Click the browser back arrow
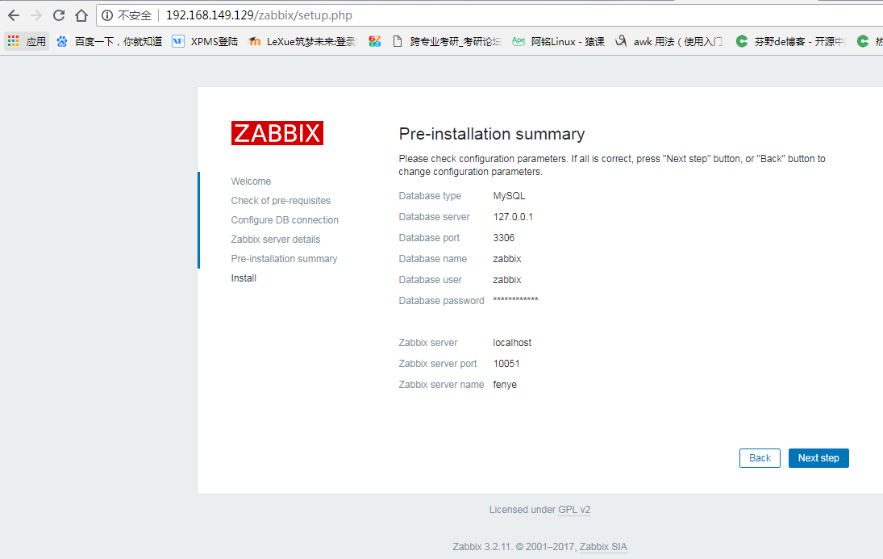Image resolution: width=883 pixels, height=559 pixels. point(14,15)
